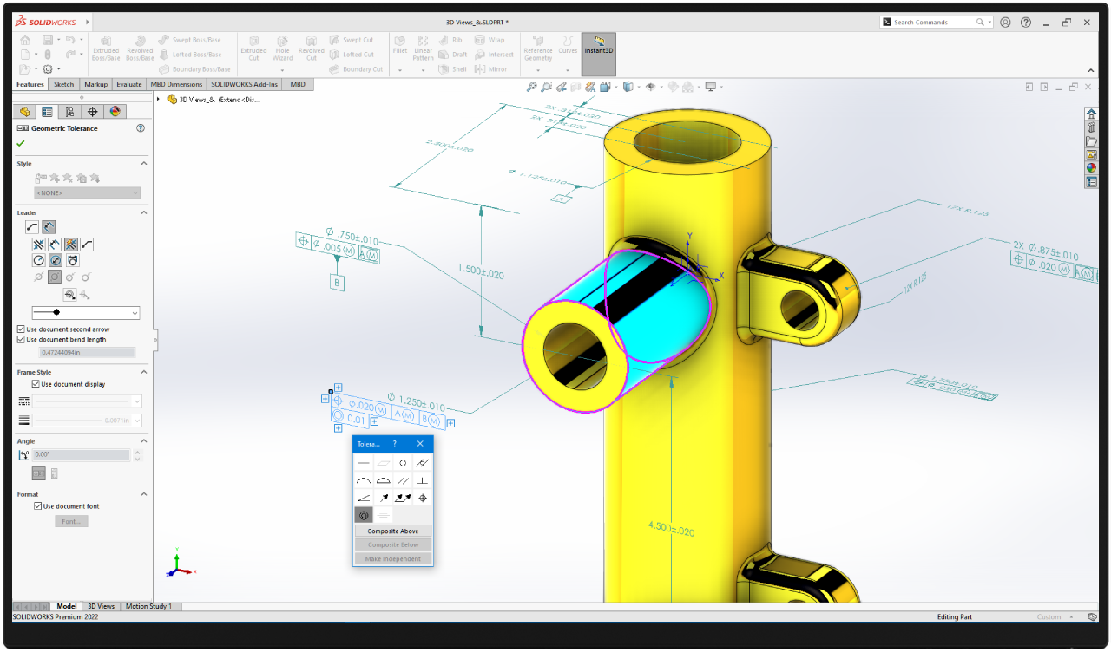The image size is (1111, 652).
Task: Select the Flatness tolerance symbol
Action: pyautogui.click(x=384, y=463)
